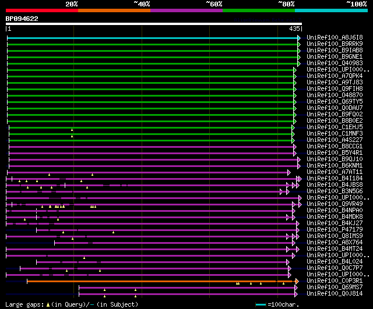Click the purple arrowhead ending the Q0J814 alignment
The image size is (373, 309).
[x=296, y=294]
